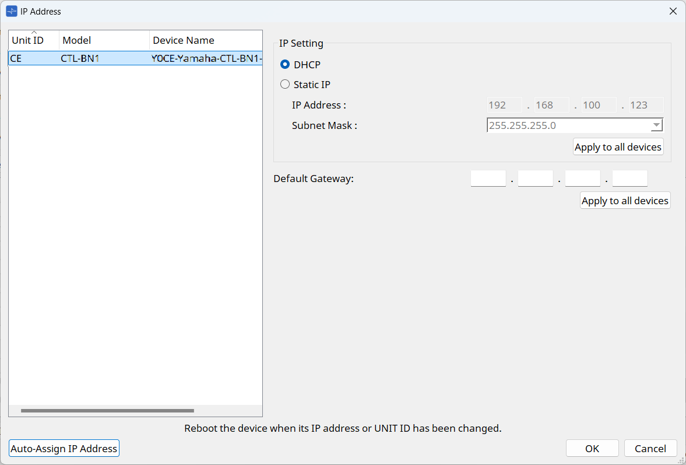686x465 pixels.
Task: Open the Subnet Mask dropdown
Action: (656, 125)
